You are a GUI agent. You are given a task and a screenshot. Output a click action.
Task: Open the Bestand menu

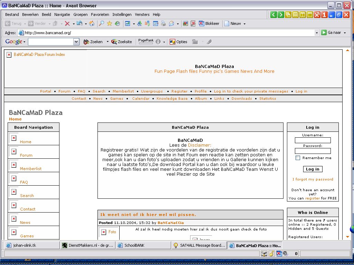tap(12, 14)
